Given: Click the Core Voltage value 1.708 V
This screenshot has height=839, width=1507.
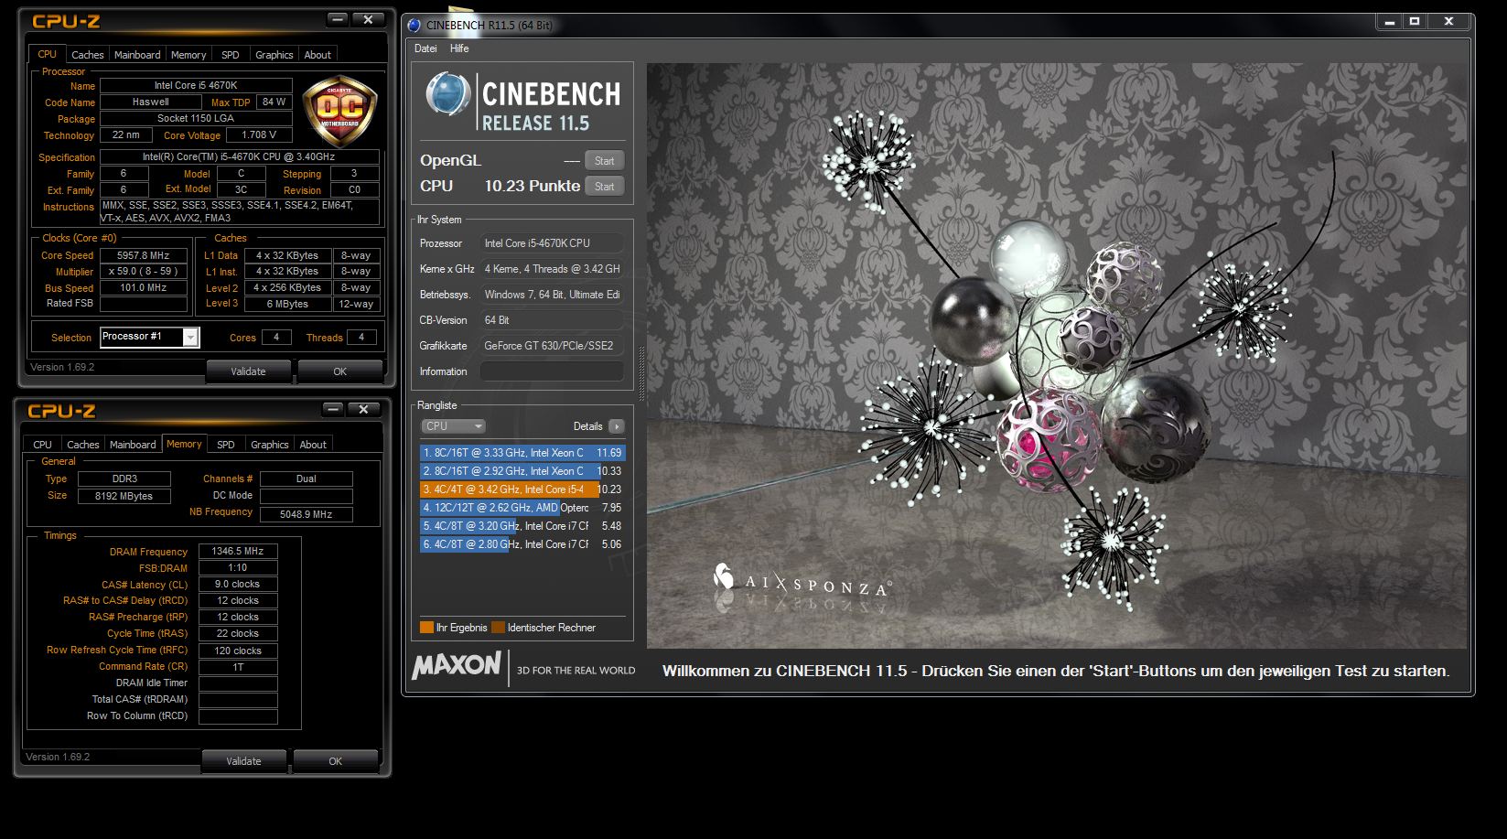Looking at the screenshot, I should click(259, 134).
